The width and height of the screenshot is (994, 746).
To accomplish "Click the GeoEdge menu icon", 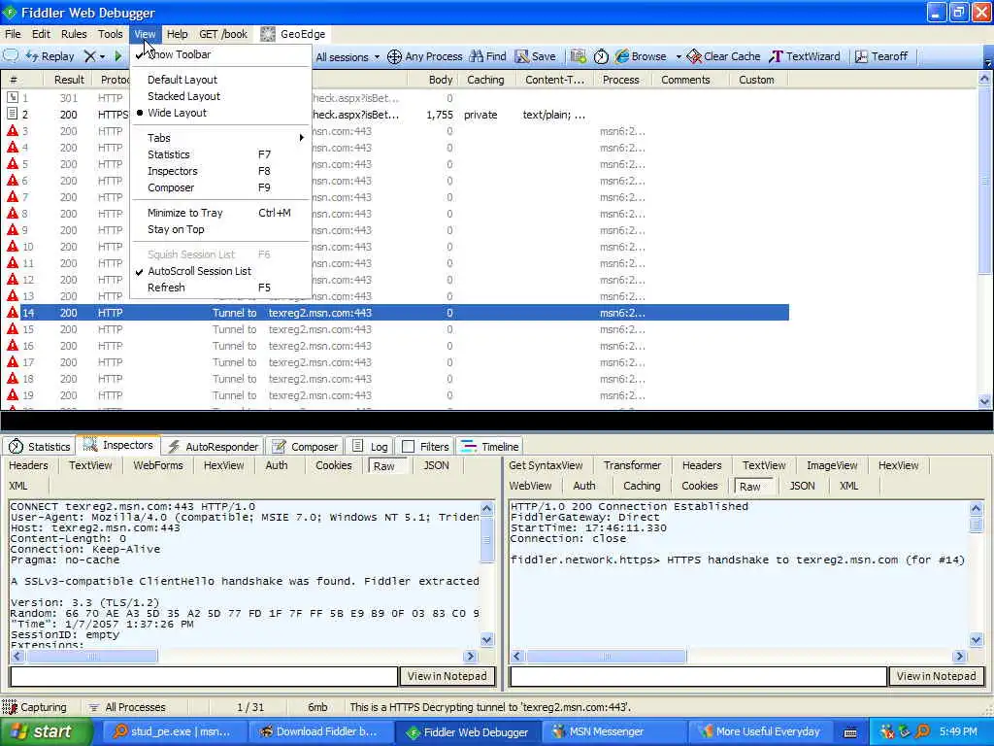I will tap(268, 34).
